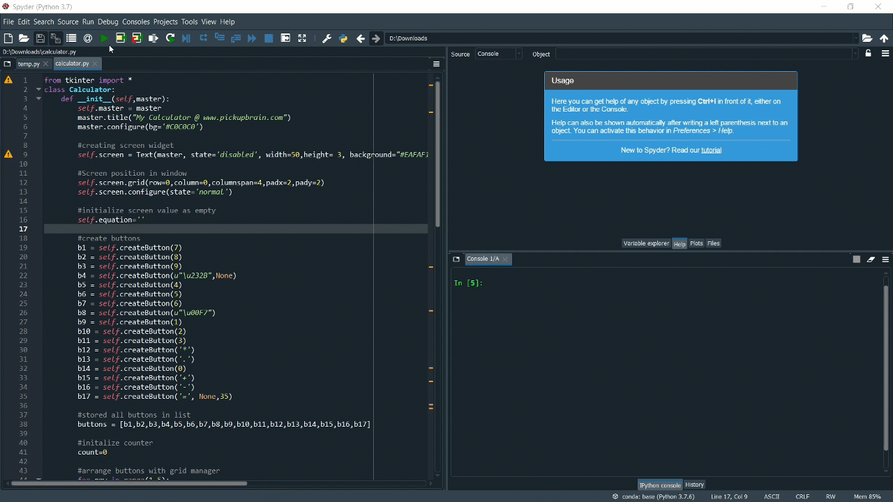Clear console using the eraser icon
The height and width of the screenshot is (502, 893).
pos(871,259)
